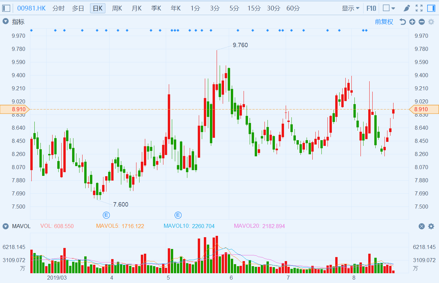439x283 pixels.
Task: Open main chart settings gear
Action: (431, 22)
